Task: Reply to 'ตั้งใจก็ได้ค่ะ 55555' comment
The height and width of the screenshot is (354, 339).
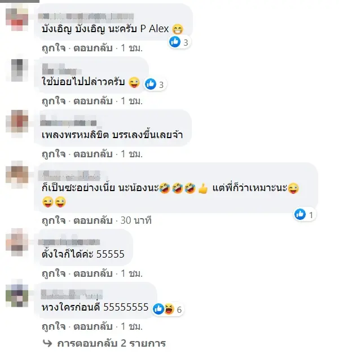Action: pos(93,273)
